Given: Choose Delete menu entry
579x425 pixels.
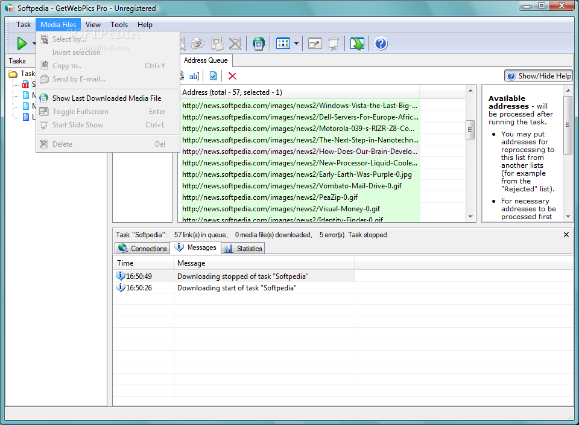Looking at the screenshot, I should [108, 144].
